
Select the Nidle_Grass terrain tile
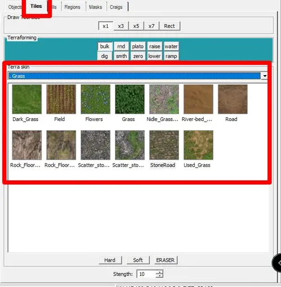click(x=164, y=99)
